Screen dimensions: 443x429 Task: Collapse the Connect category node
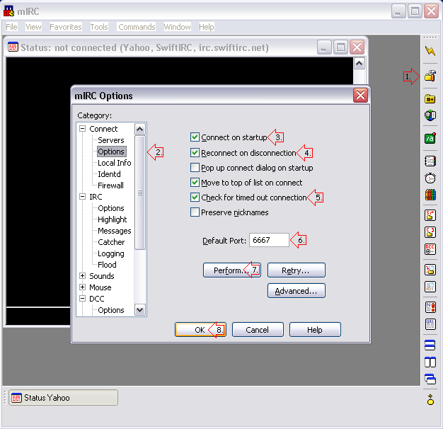coord(83,129)
